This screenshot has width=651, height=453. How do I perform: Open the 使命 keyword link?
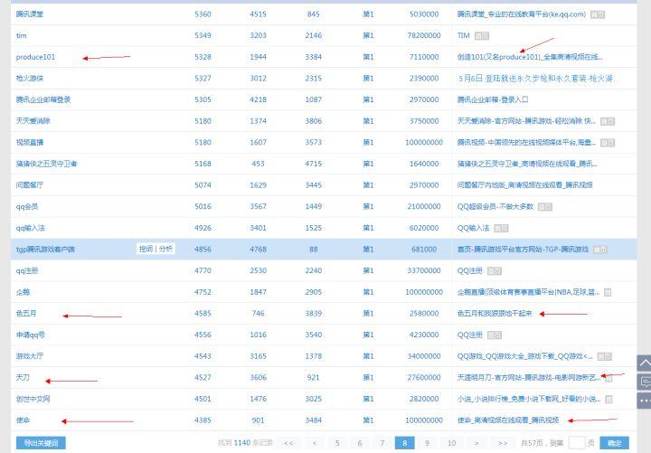pos(23,420)
